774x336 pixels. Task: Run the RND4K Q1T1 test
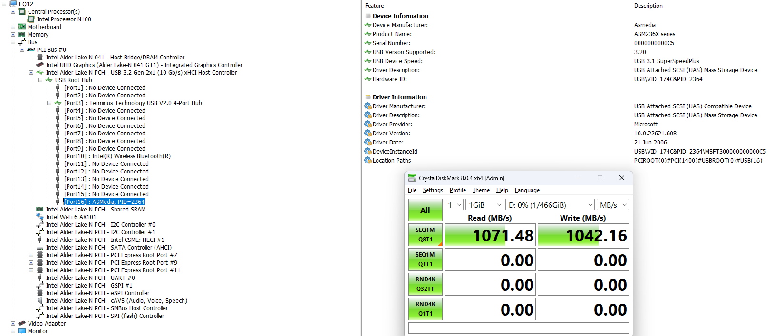[x=426, y=309]
